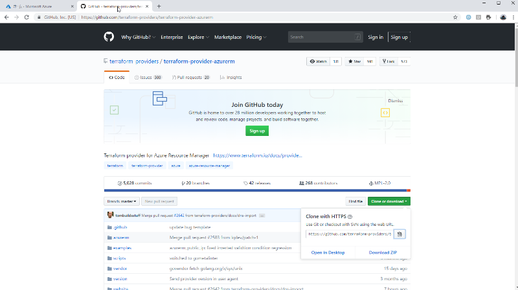This screenshot has width=518, height=290.
Task: Click the Find file button
Action: pyautogui.click(x=355, y=201)
